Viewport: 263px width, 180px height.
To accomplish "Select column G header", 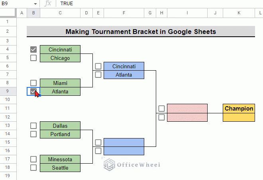I will 150,13.
